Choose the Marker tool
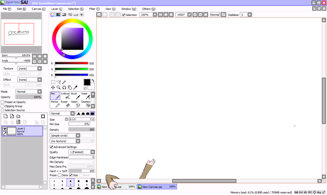This screenshot has height=195, width=327. click(55, 104)
